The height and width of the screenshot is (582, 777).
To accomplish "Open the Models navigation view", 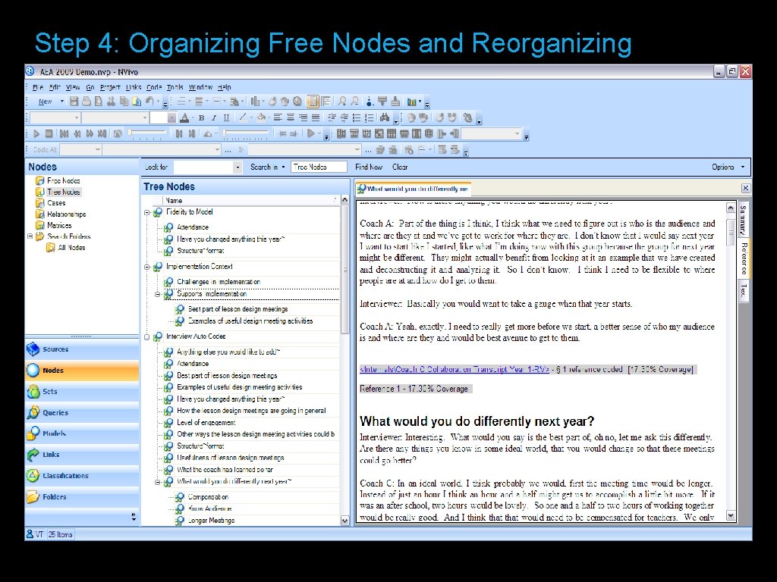I will (82, 433).
